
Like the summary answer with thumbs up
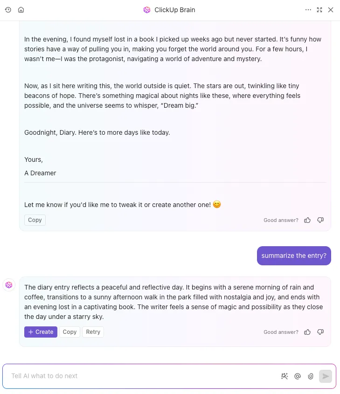coord(307,332)
